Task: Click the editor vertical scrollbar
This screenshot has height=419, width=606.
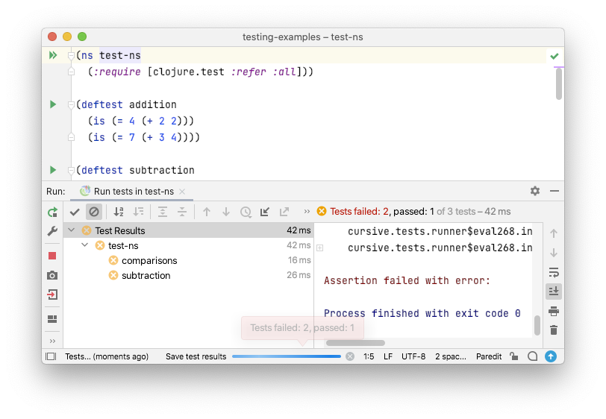Action: pos(558,84)
